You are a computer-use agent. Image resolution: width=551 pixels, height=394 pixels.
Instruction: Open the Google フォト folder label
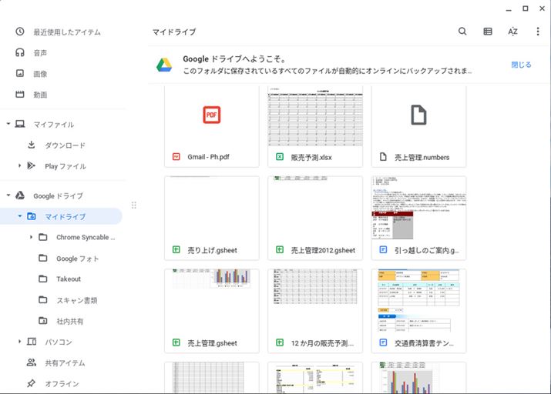tap(78, 259)
